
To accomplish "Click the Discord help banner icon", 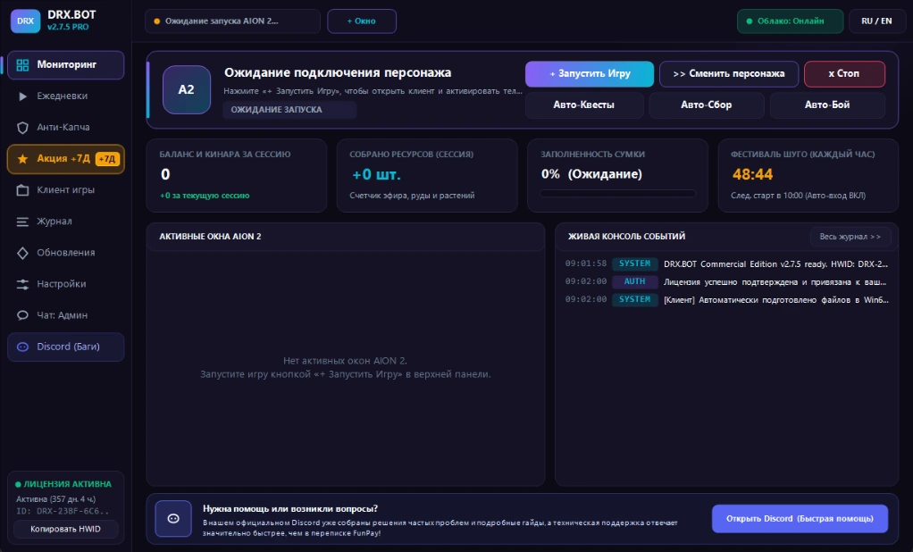I will 173,518.
